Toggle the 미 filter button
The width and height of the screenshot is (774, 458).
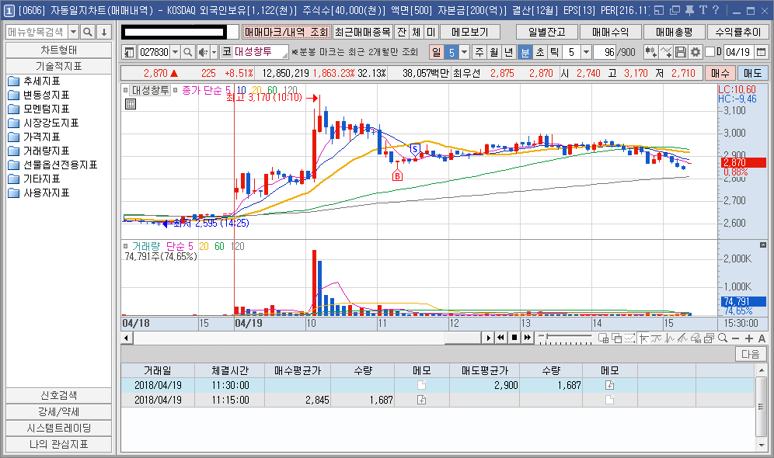[431, 32]
